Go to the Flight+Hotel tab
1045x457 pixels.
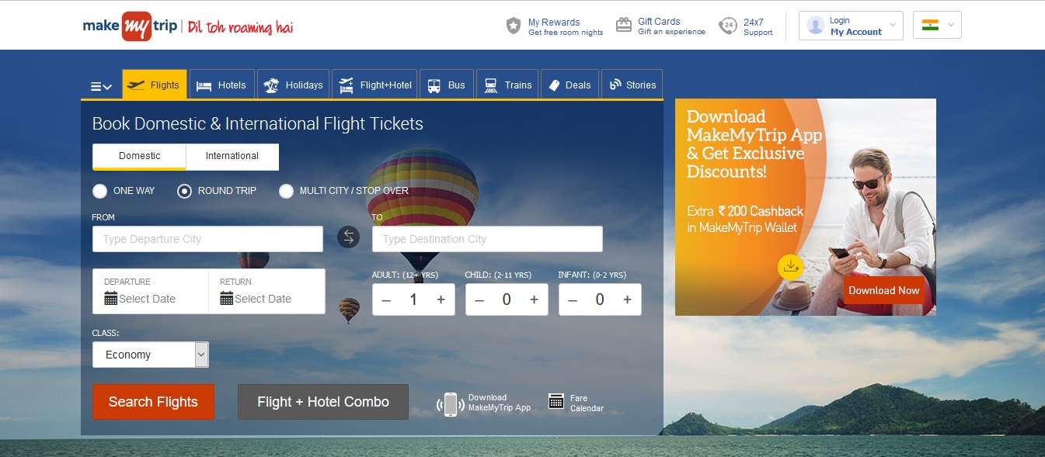pyautogui.click(x=375, y=85)
